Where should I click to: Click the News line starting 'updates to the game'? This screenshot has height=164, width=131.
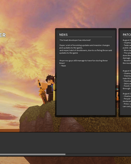pos(68,53)
